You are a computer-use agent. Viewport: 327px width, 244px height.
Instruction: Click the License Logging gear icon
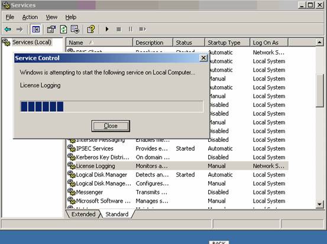[72, 165]
